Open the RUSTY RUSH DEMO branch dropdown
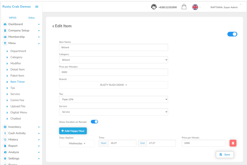Viewport: 247px width, 165px height. coord(113,85)
